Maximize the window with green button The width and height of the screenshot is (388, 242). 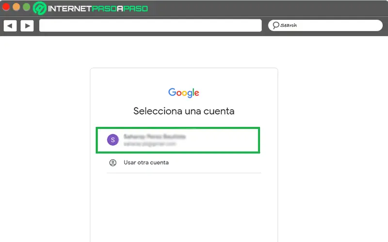click(27, 7)
